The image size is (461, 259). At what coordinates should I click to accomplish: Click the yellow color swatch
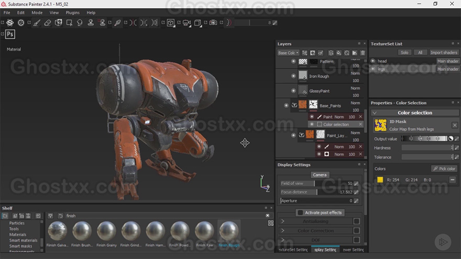click(x=380, y=179)
